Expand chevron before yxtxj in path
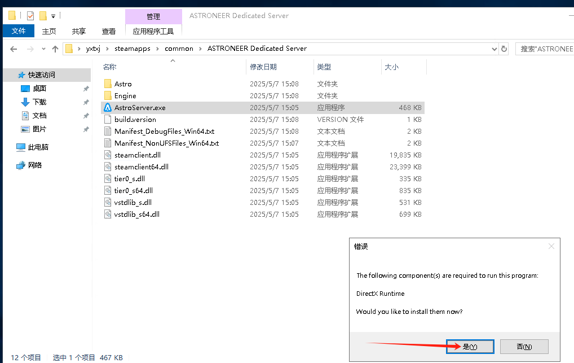Image resolution: width=574 pixels, height=363 pixels. pyautogui.click(x=79, y=49)
